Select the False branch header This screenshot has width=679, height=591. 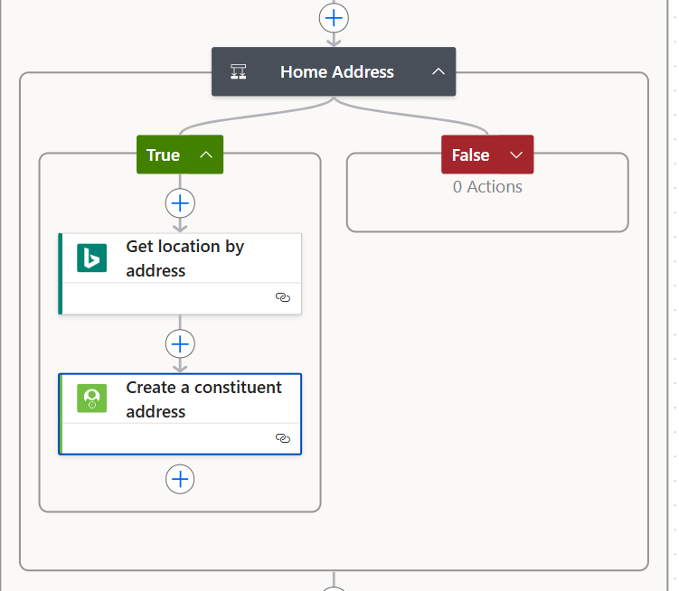tap(487, 155)
